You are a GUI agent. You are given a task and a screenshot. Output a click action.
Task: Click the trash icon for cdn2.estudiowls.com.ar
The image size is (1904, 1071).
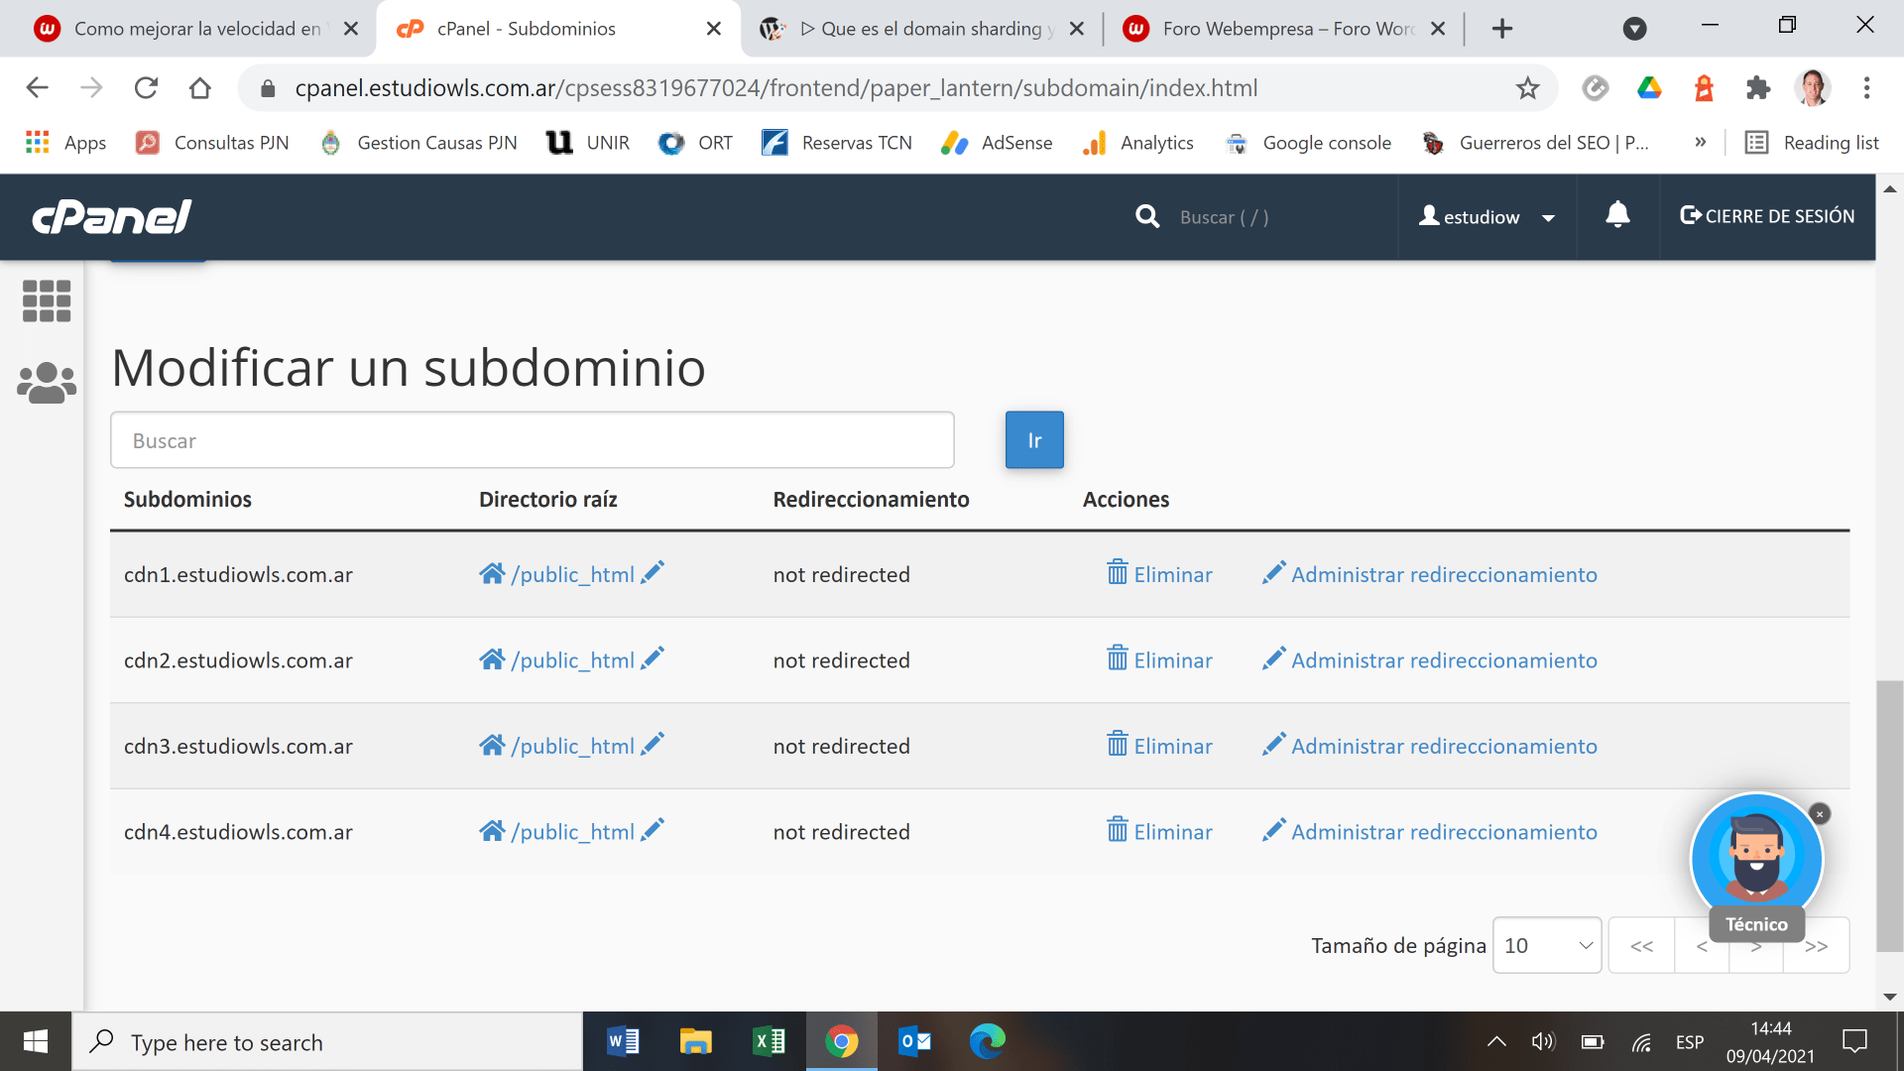[x=1118, y=658]
